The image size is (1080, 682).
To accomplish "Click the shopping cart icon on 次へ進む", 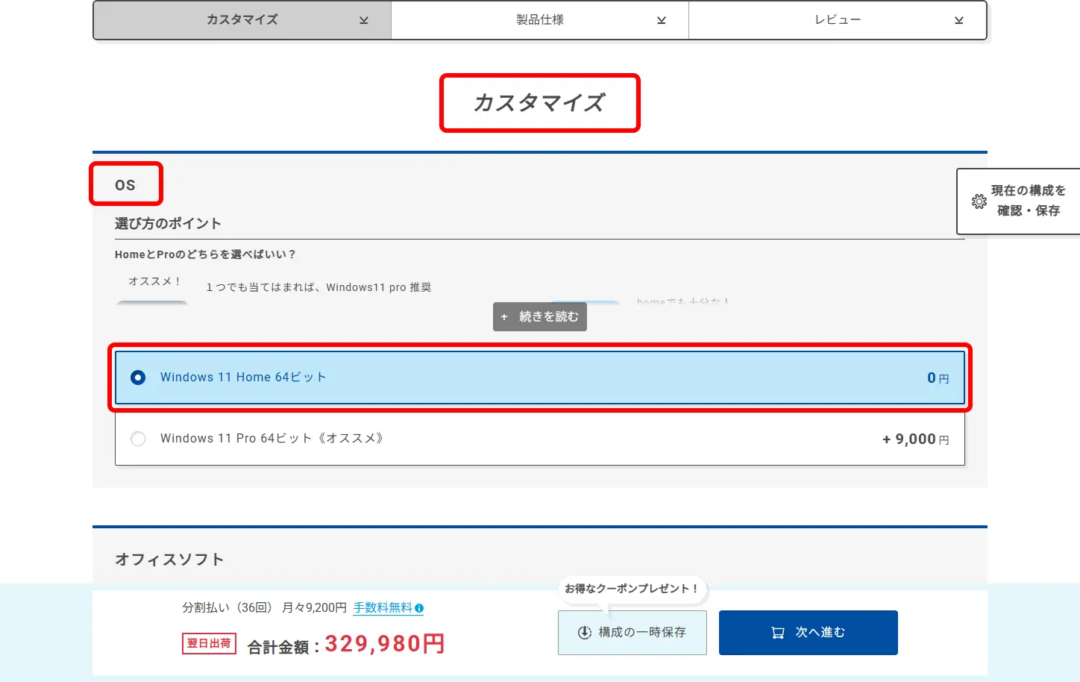I will click(778, 633).
